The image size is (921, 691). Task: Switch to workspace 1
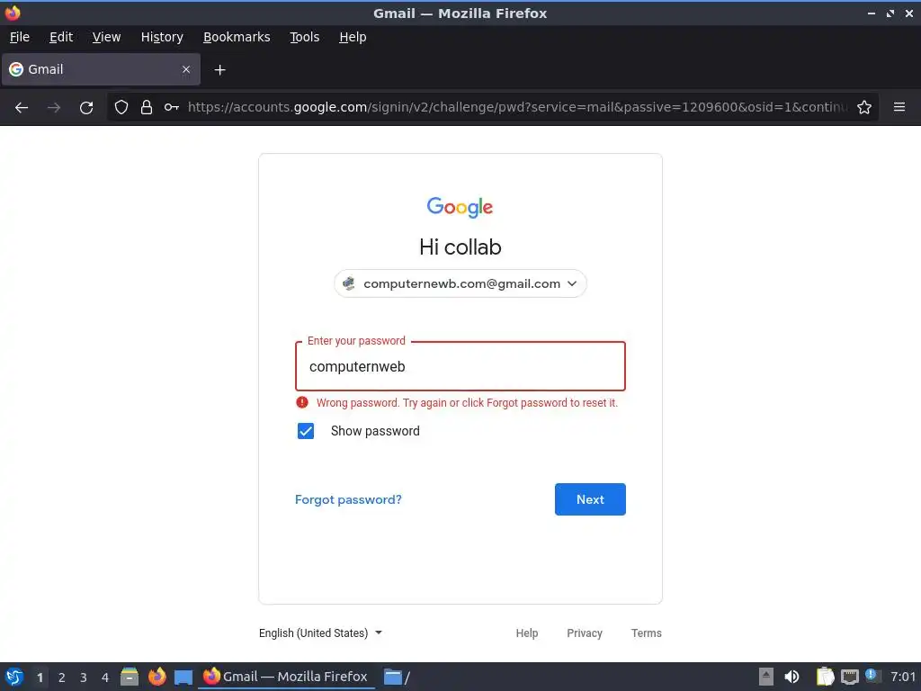coord(40,678)
